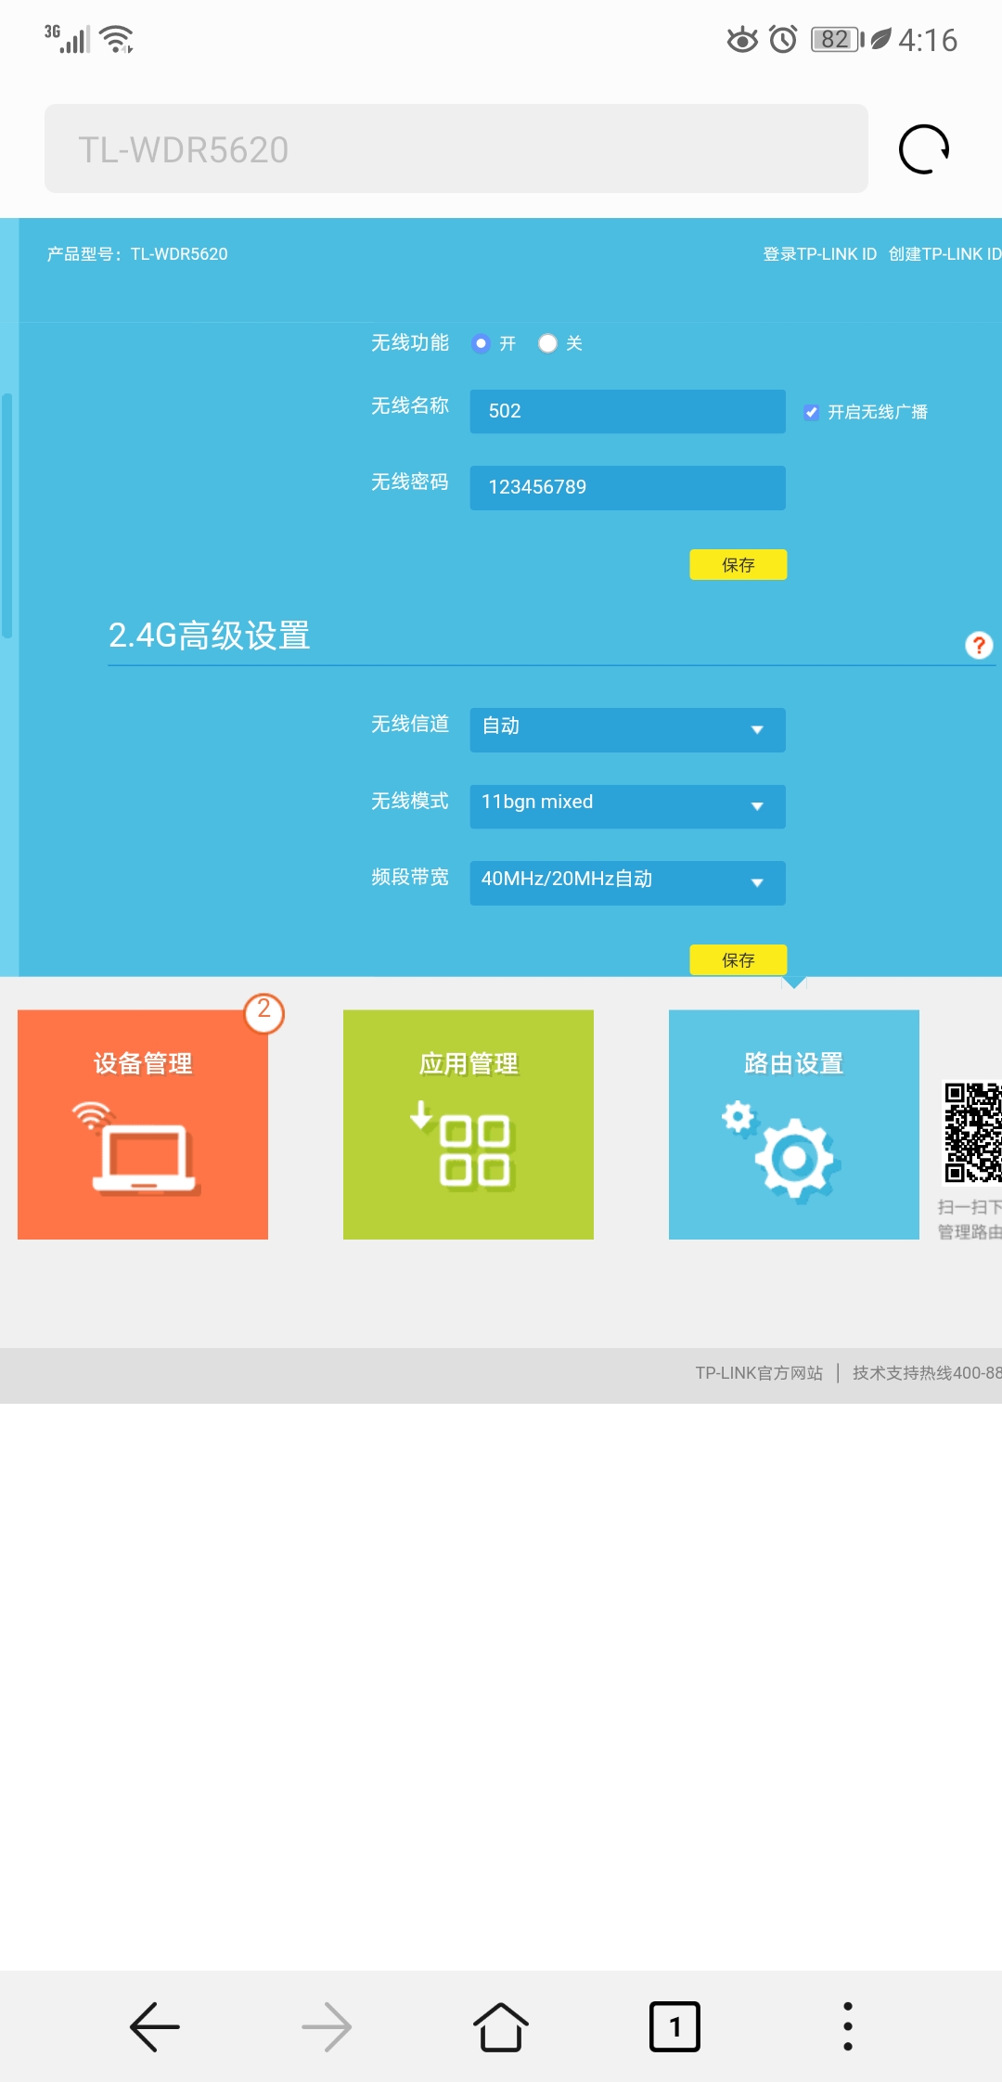Click 登录TP-LINK ID link
This screenshot has width=1002, height=2082.
pyautogui.click(x=819, y=254)
